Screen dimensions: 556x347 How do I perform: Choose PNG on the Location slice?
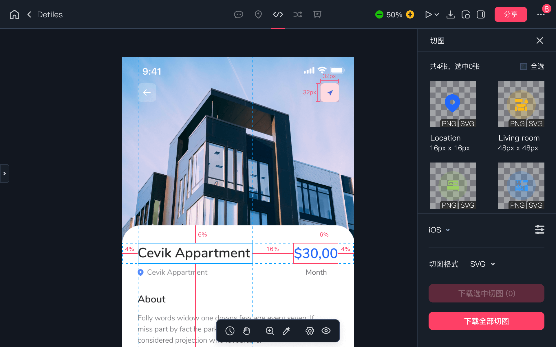pos(449,123)
